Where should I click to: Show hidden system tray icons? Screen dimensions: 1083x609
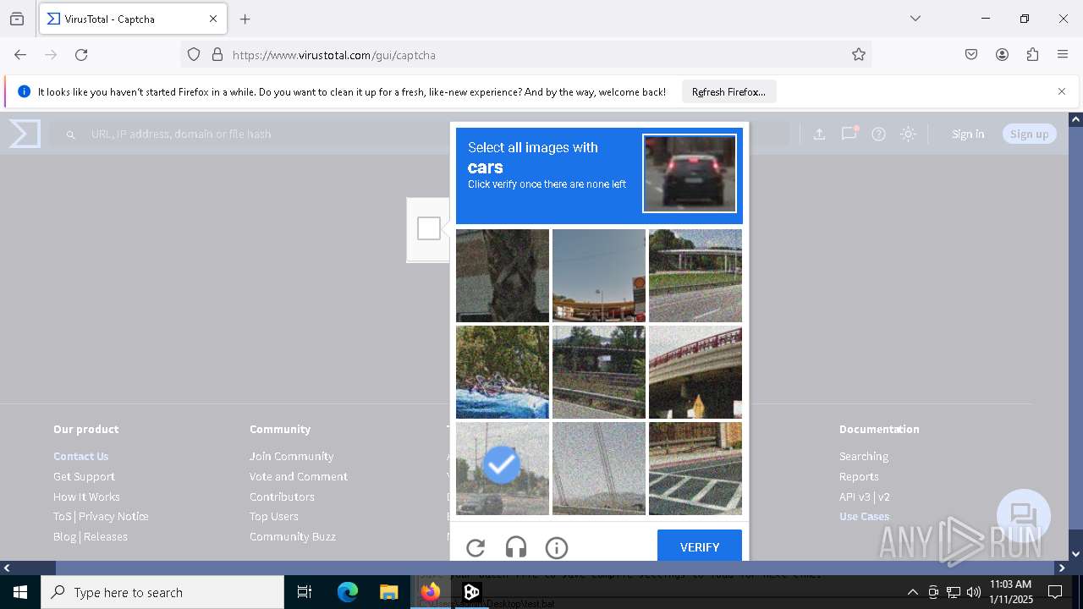pos(912,592)
